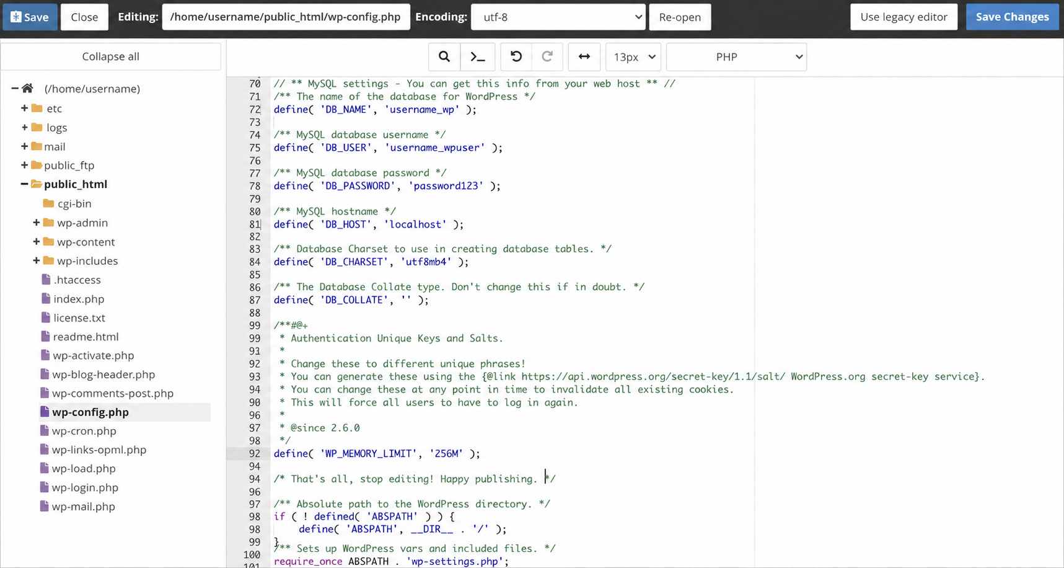Collapse the public_html folder
The height and width of the screenshot is (568, 1064).
click(x=24, y=184)
